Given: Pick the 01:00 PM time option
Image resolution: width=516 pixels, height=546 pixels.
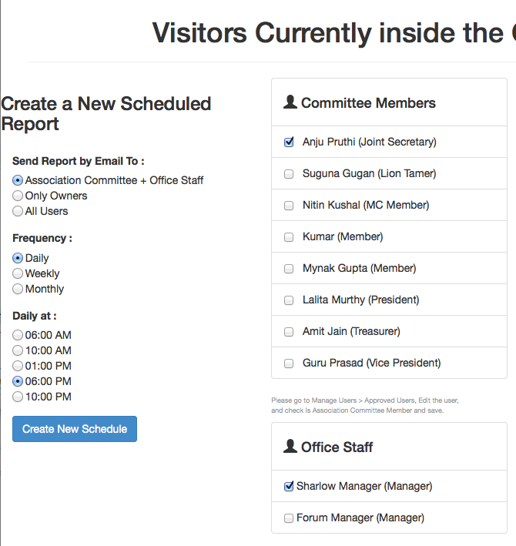Looking at the screenshot, I should 18,366.
